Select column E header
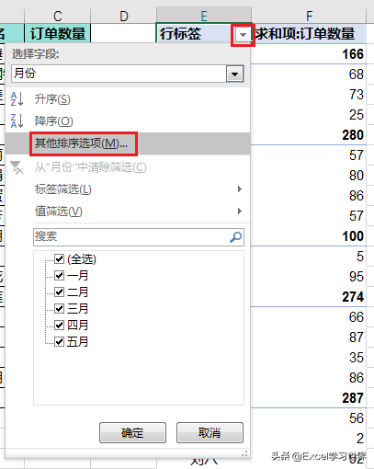 pyautogui.click(x=204, y=16)
